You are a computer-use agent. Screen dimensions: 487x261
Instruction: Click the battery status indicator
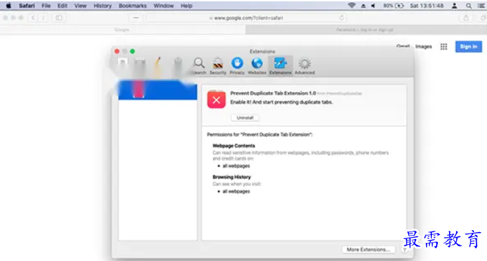click(x=393, y=6)
